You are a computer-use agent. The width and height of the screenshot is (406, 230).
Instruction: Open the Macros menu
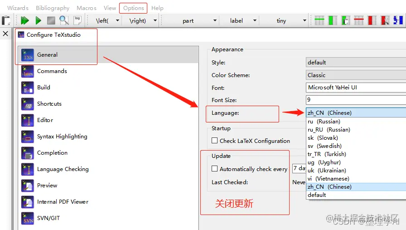pyautogui.click(x=87, y=8)
